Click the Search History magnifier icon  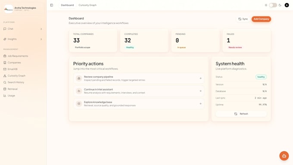pos(5,82)
